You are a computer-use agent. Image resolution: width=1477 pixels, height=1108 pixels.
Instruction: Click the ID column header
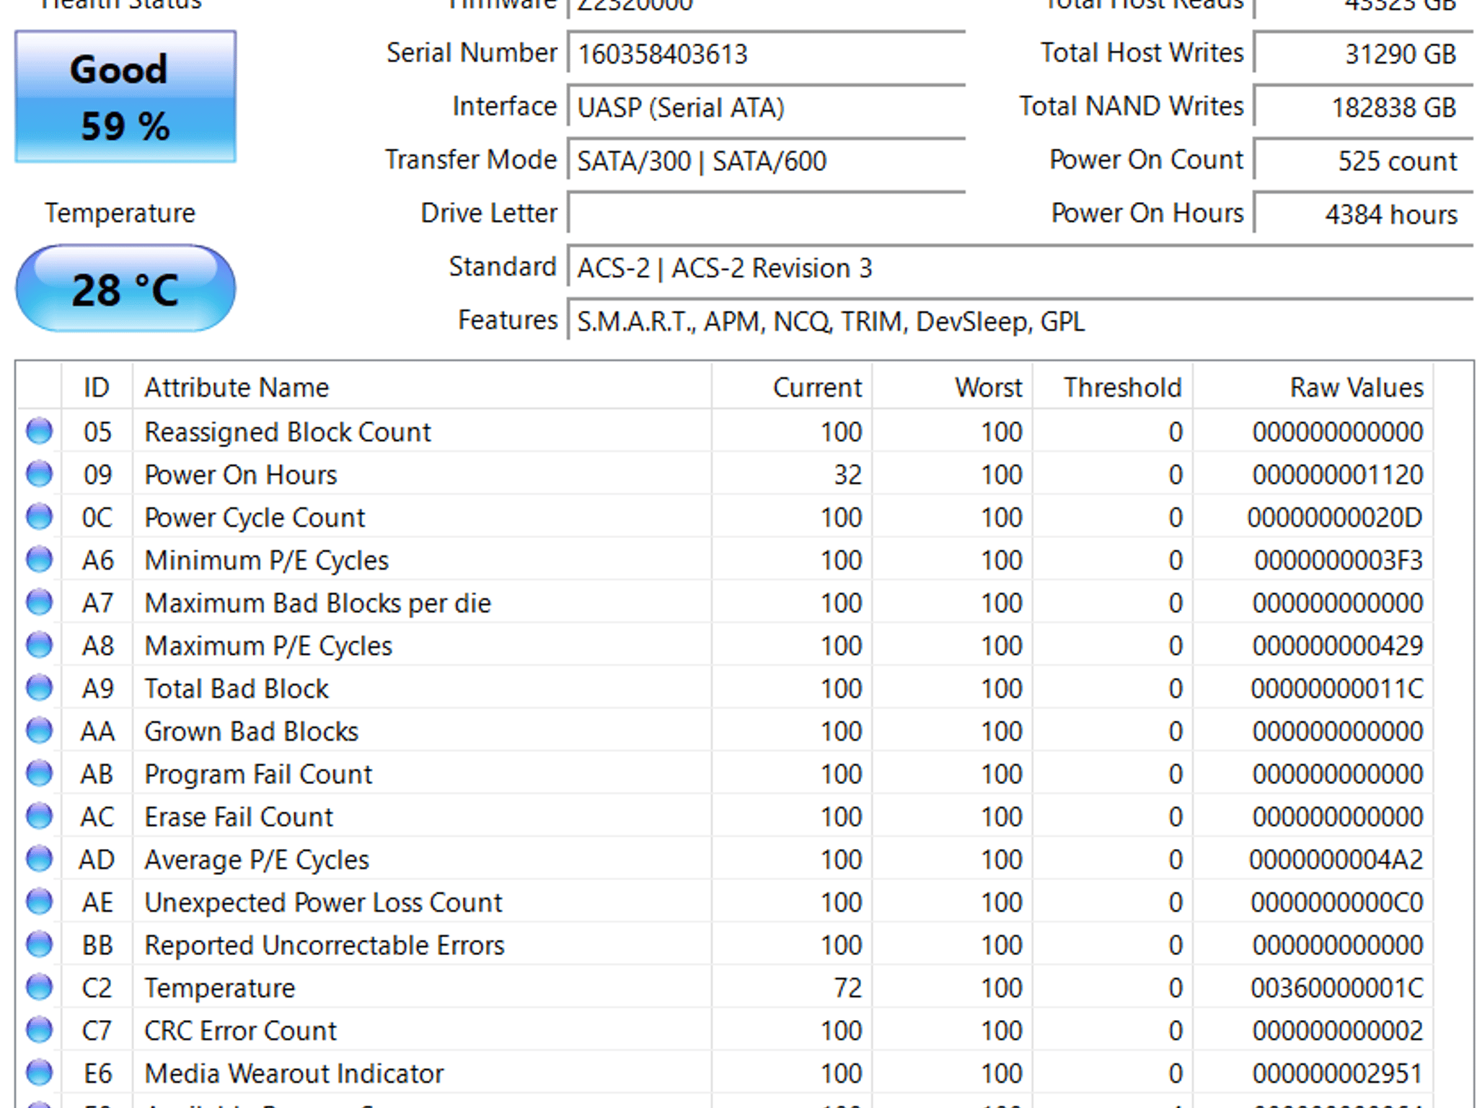(x=97, y=387)
